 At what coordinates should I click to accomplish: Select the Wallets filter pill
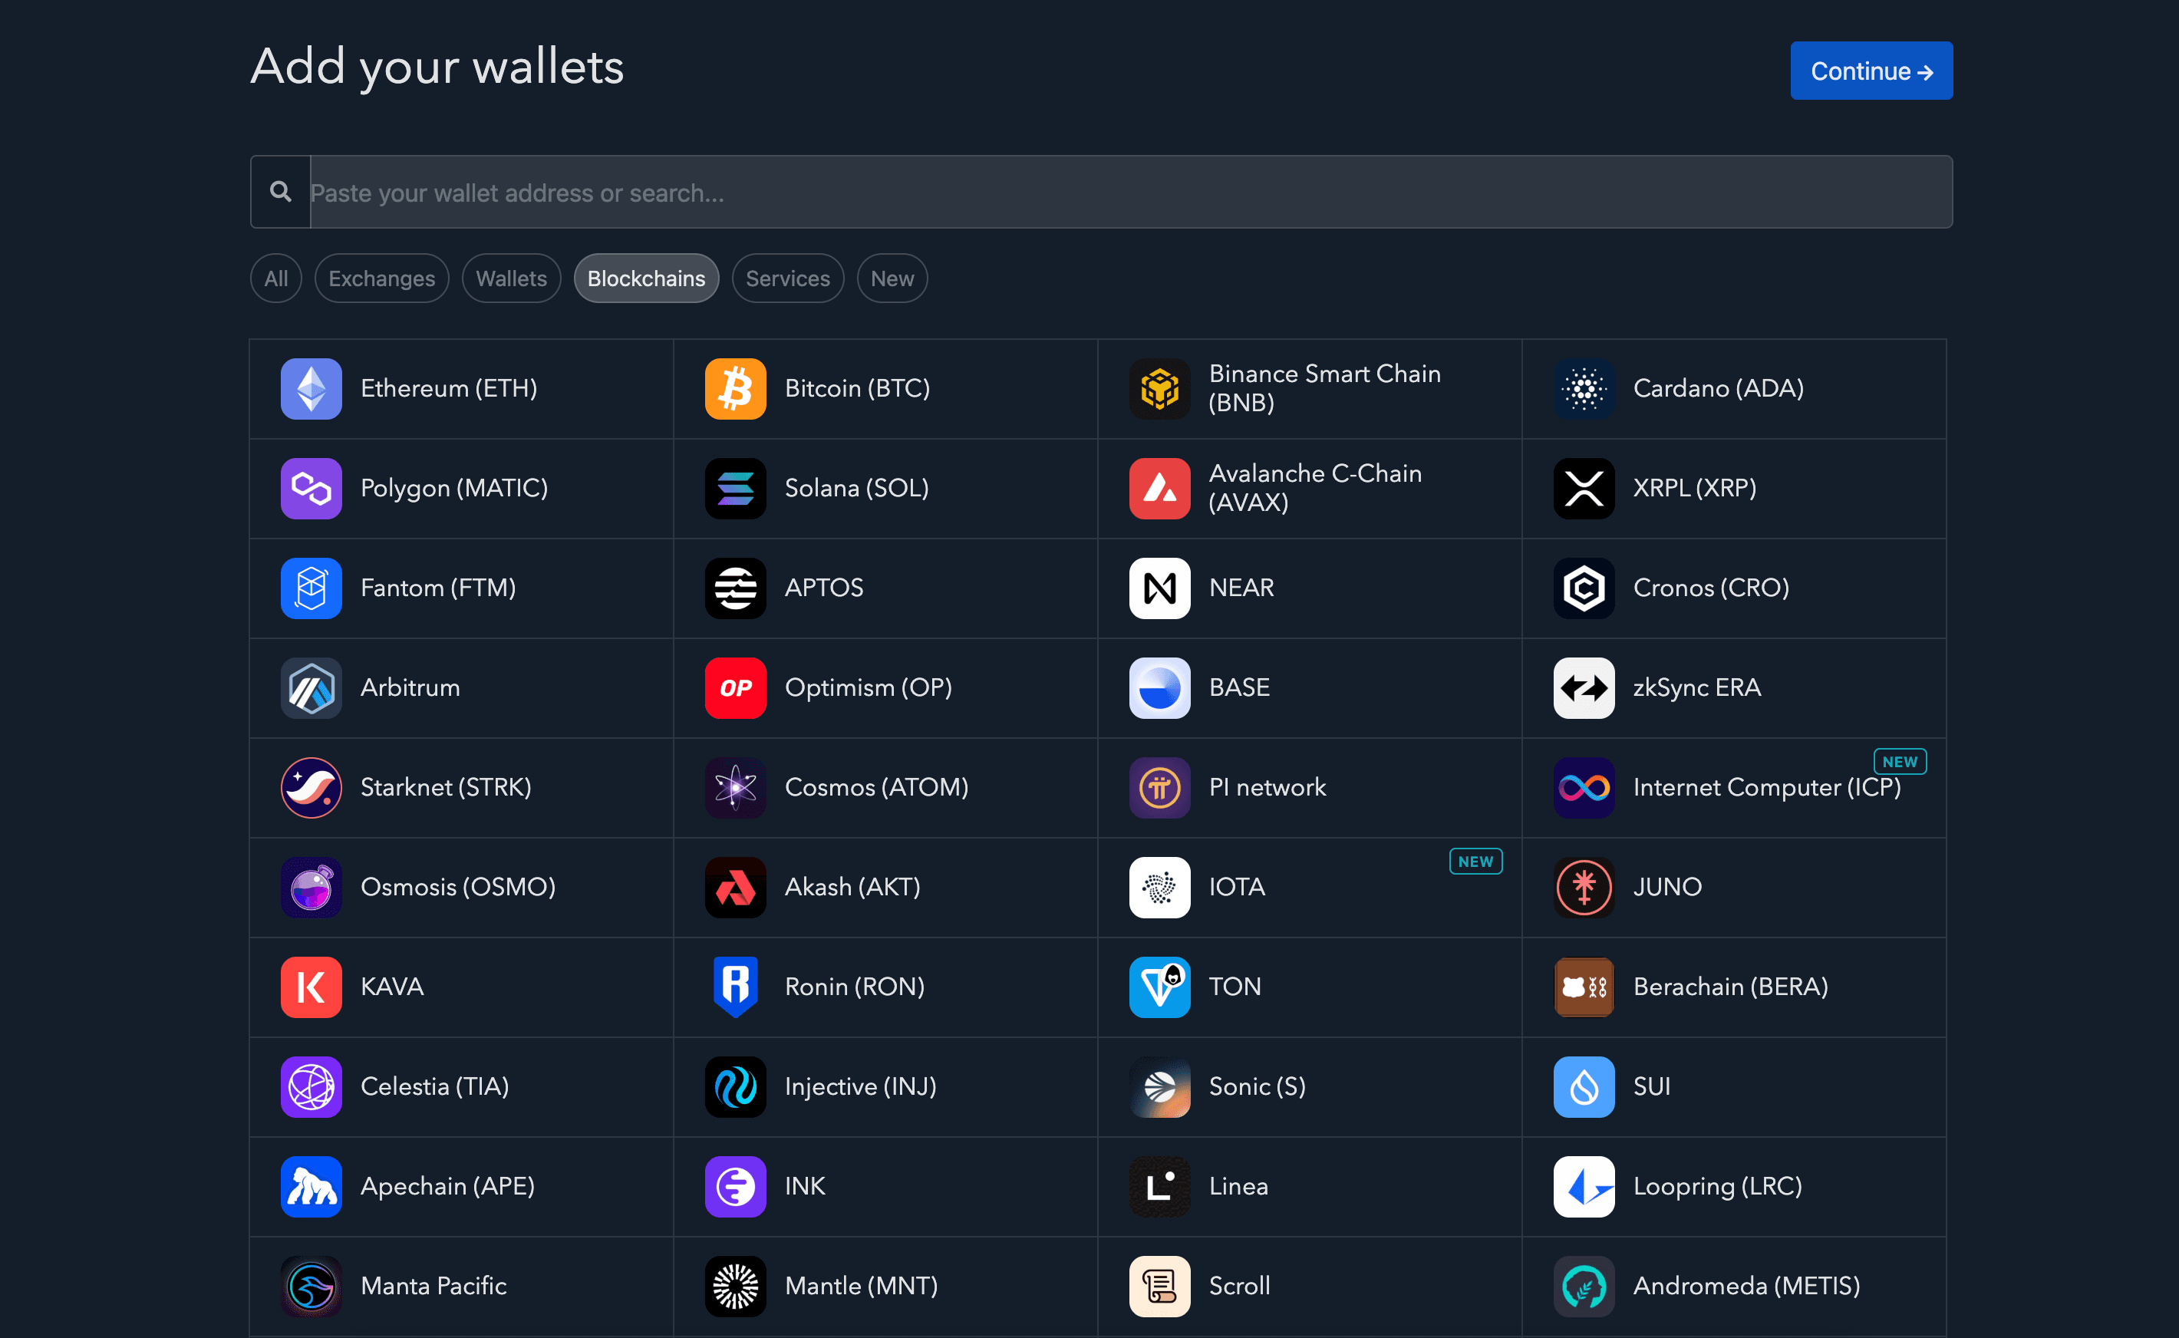pyautogui.click(x=510, y=278)
